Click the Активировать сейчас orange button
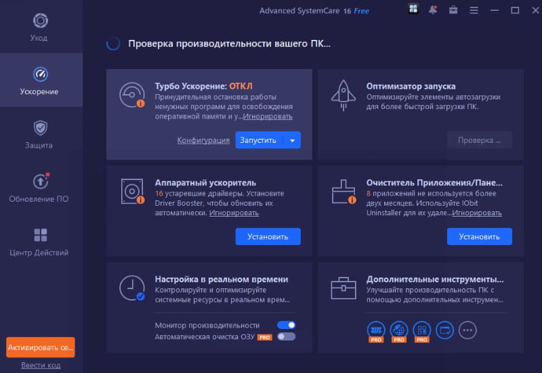Viewport: 542px width, 373px height. [41, 347]
